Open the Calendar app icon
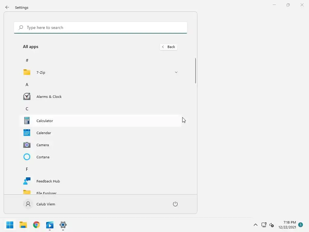Screen dimensions: 309x232 tap(27, 133)
